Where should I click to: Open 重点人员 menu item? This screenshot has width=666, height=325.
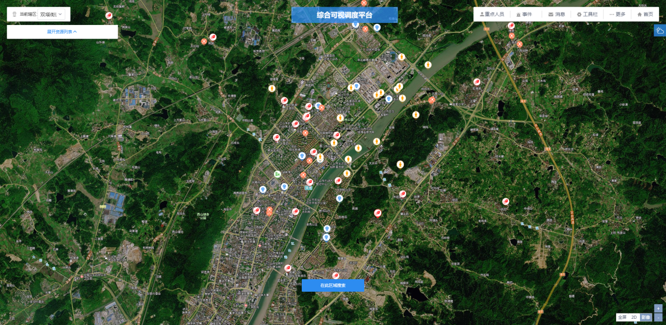tap(491, 14)
